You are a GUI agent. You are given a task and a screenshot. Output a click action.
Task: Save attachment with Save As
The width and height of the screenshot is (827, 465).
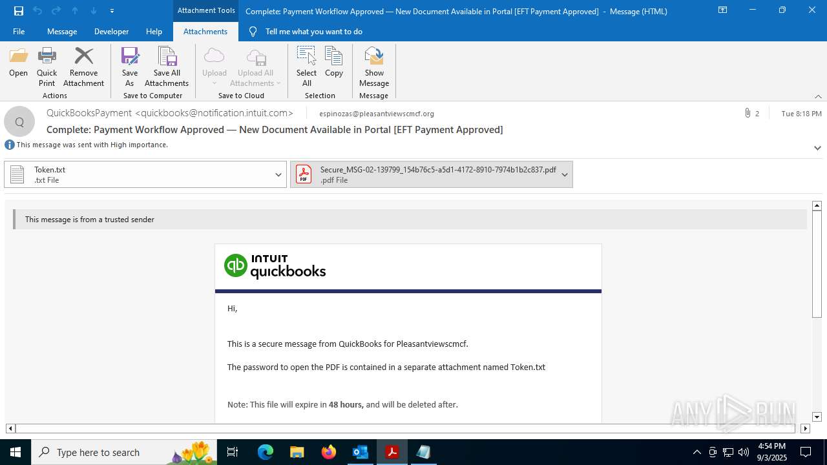(130, 67)
